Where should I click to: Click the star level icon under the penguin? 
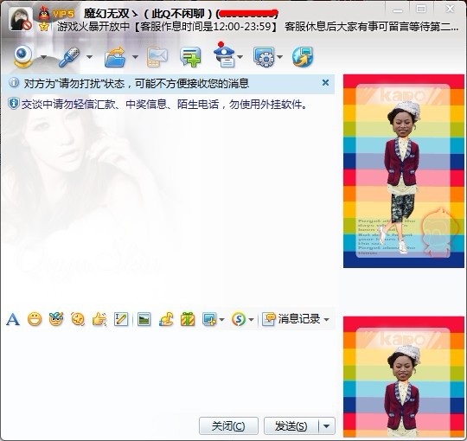(44, 27)
